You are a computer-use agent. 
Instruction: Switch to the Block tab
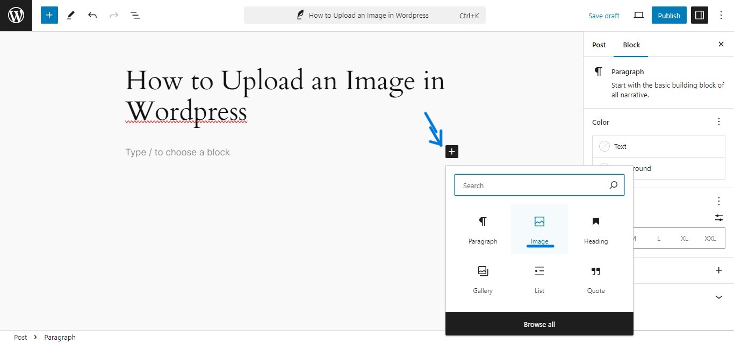pos(631,45)
